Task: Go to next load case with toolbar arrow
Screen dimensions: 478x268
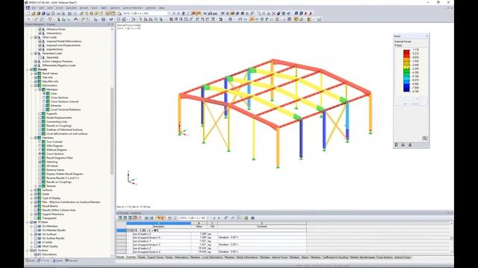Action: point(179,13)
